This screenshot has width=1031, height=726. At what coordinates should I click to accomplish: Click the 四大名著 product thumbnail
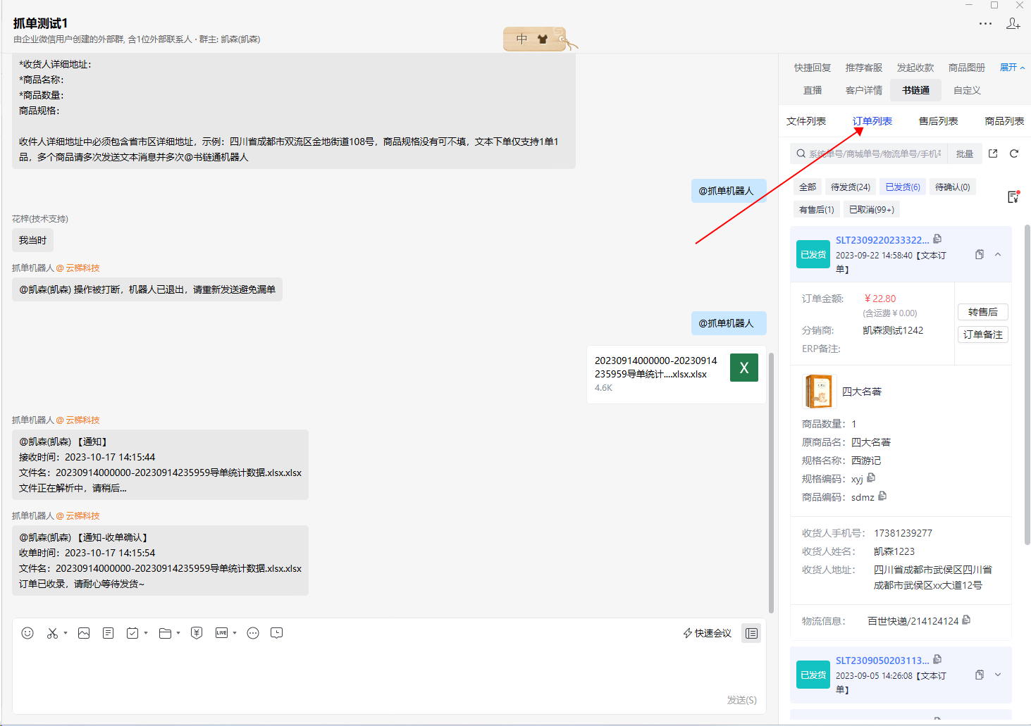click(820, 392)
